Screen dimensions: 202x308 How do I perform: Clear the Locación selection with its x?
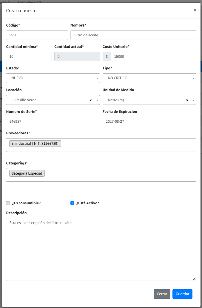[x=91, y=100]
